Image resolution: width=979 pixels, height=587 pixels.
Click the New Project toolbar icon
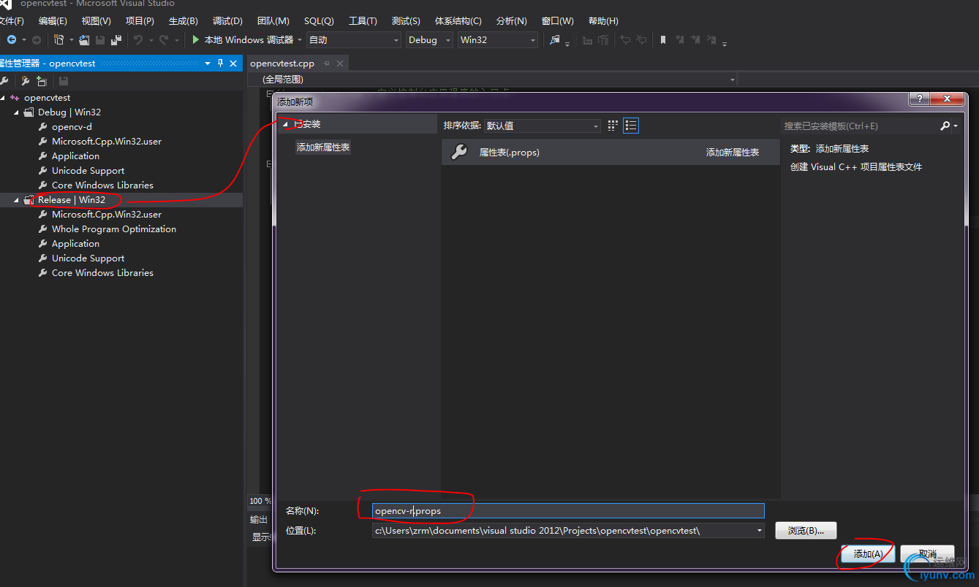61,40
